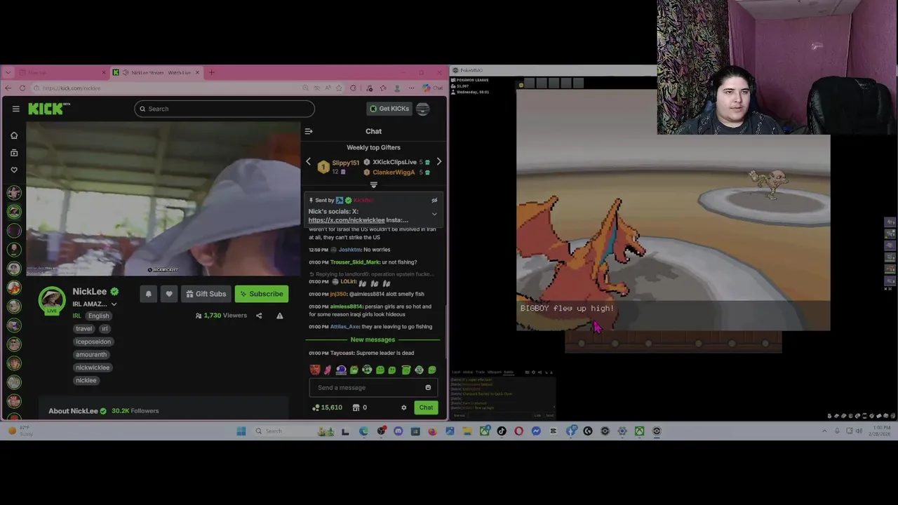Open TikTok from the taskbar
The width and height of the screenshot is (898, 505).
click(x=502, y=431)
